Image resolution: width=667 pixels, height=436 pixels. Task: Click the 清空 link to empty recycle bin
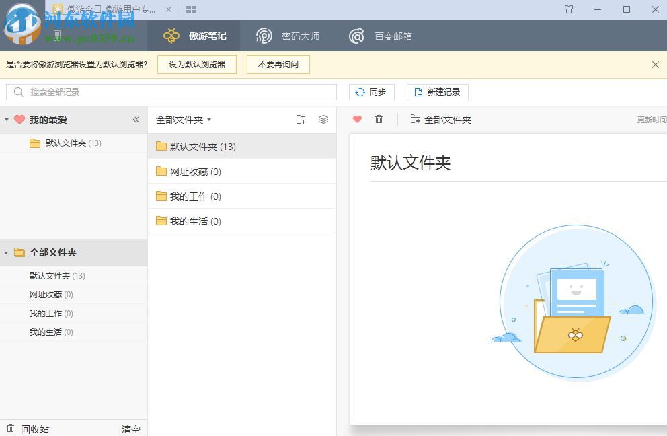click(130, 429)
